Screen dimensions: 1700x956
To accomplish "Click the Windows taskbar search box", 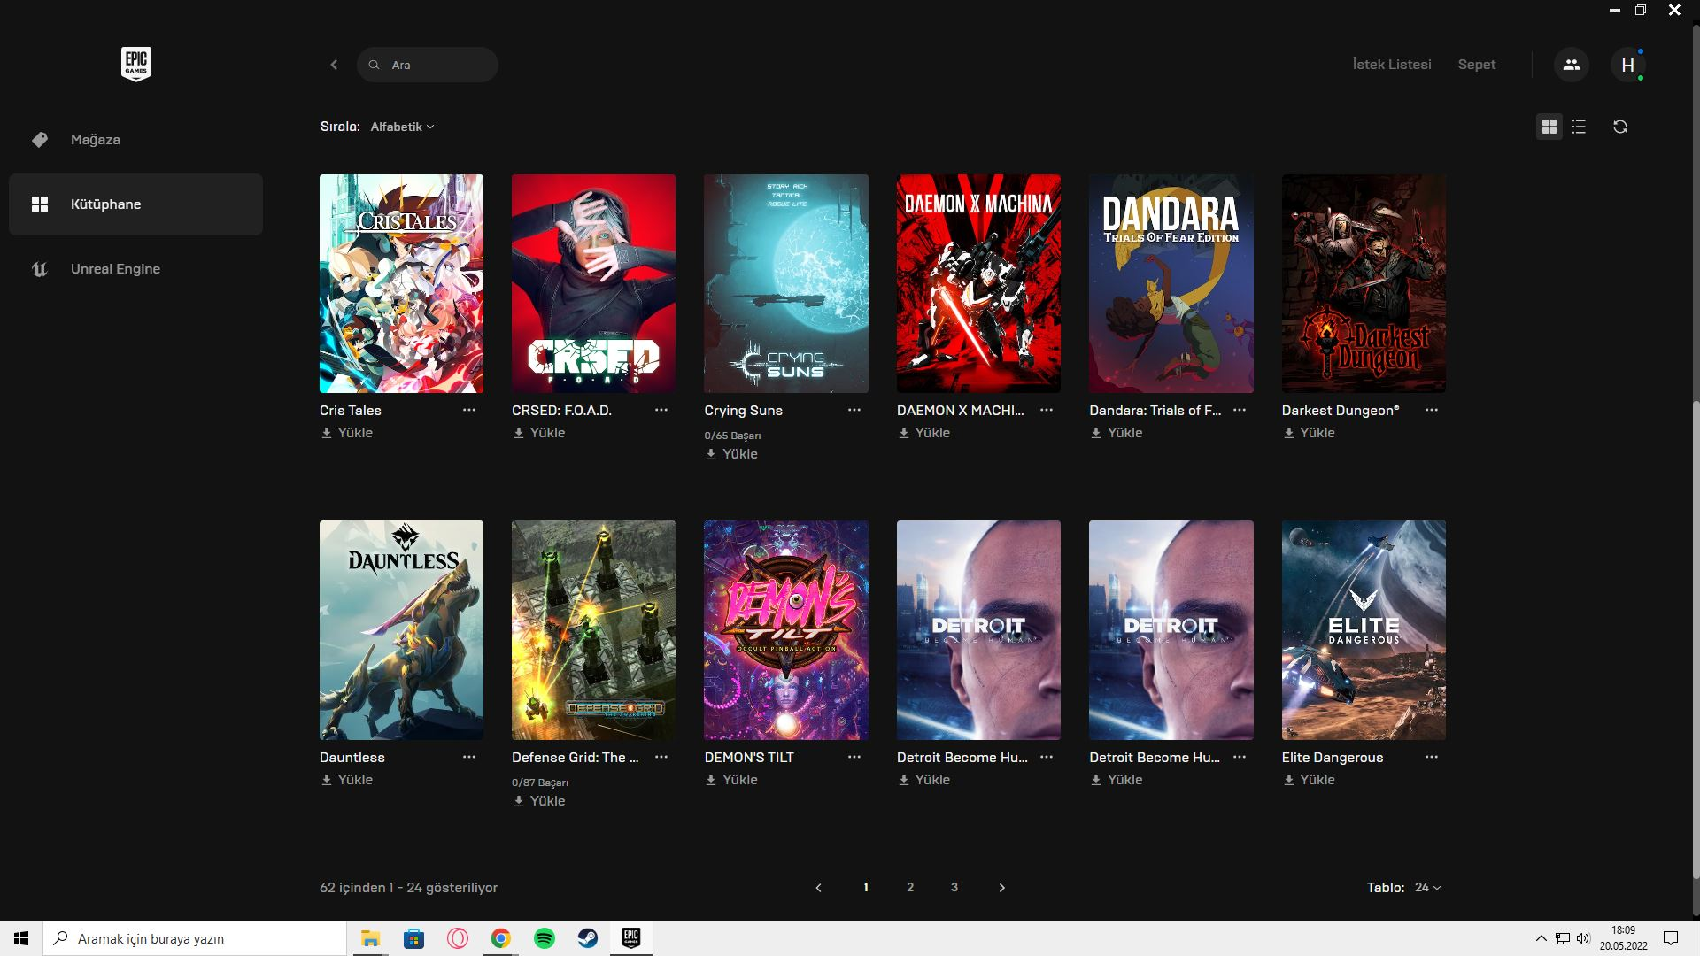I will tap(195, 938).
